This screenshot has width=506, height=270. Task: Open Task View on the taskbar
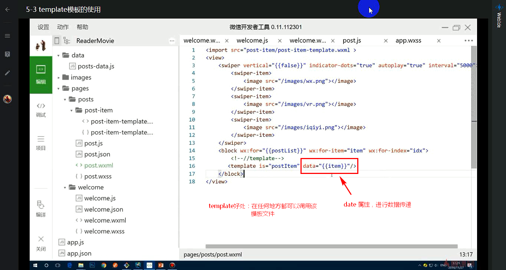tap(58, 266)
